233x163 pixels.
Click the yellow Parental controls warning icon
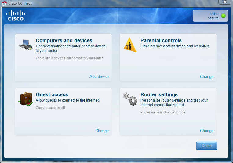point(130,45)
